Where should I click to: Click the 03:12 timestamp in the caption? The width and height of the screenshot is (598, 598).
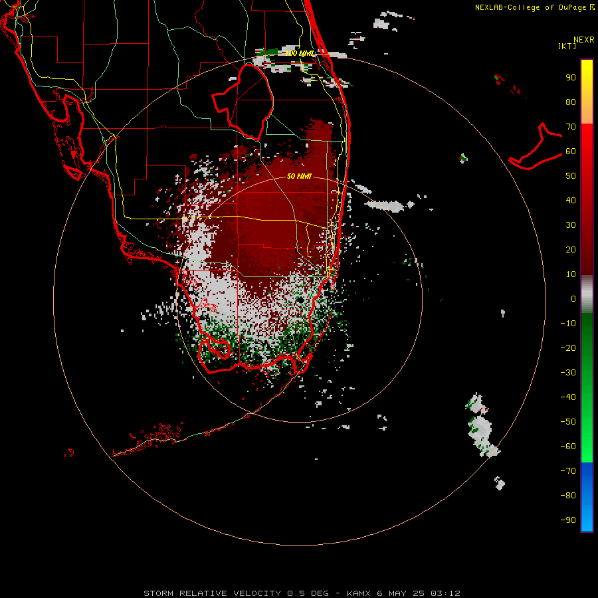445,593
